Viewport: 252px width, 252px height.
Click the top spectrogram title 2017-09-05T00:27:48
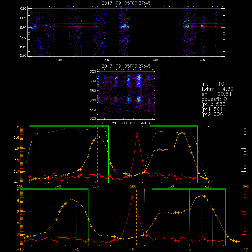point(126,3)
